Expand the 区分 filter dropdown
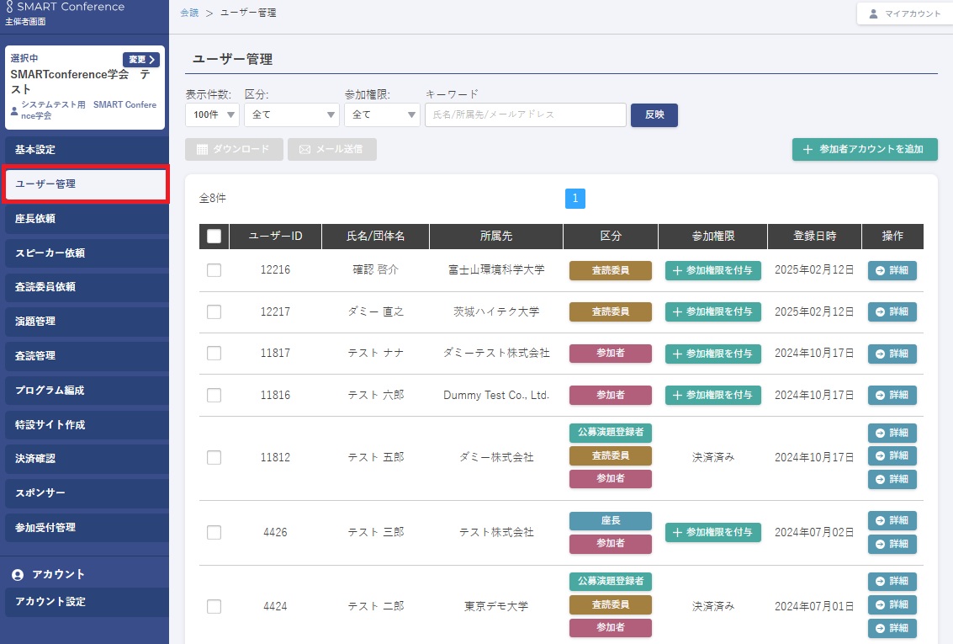The image size is (953, 644). [292, 114]
